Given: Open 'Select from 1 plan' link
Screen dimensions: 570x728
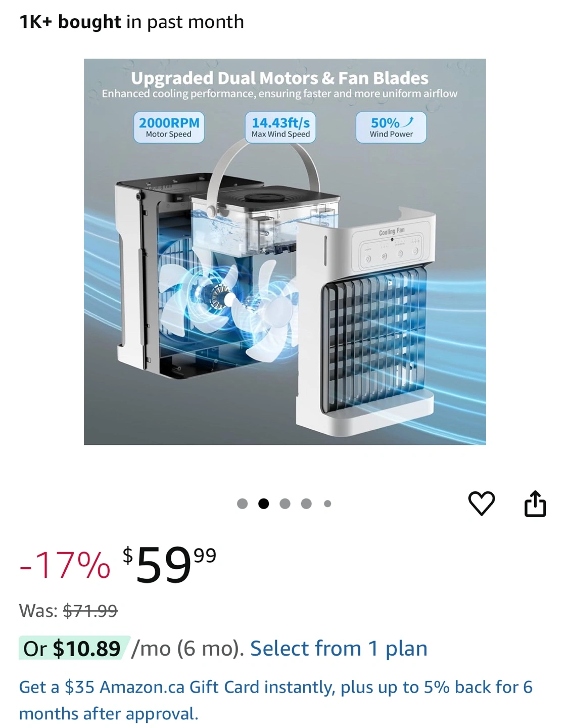Looking at the screenshot, I should click(x=339, y=648).
